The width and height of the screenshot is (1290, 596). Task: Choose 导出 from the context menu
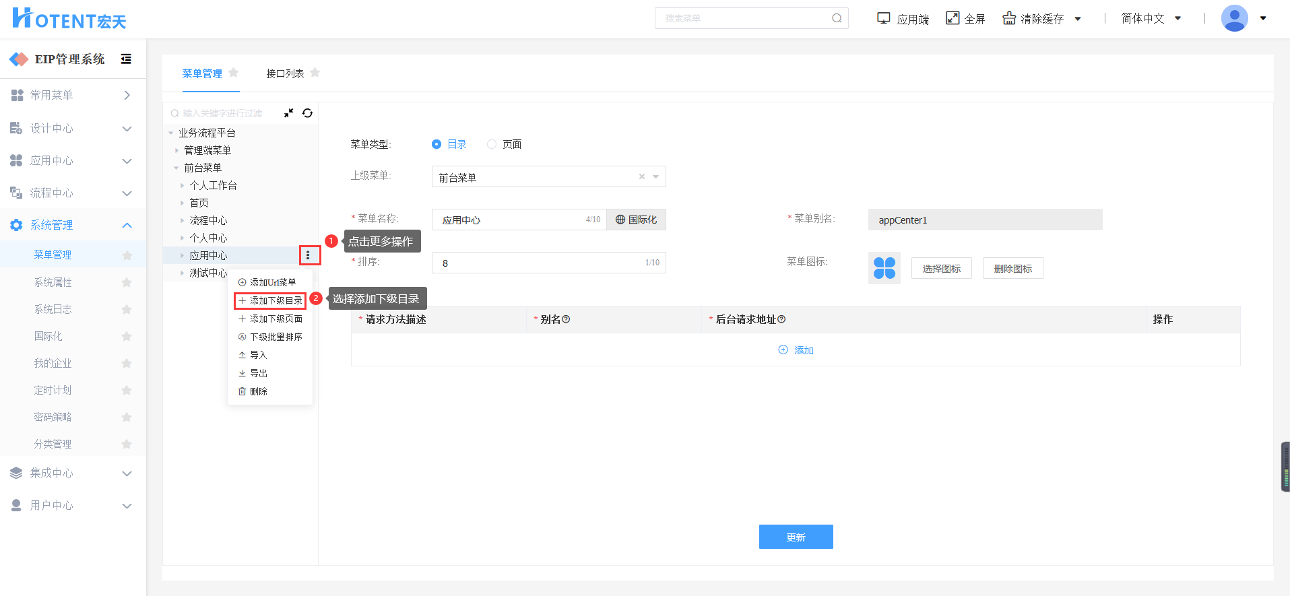pyautogui.click(x=253, y=373)
